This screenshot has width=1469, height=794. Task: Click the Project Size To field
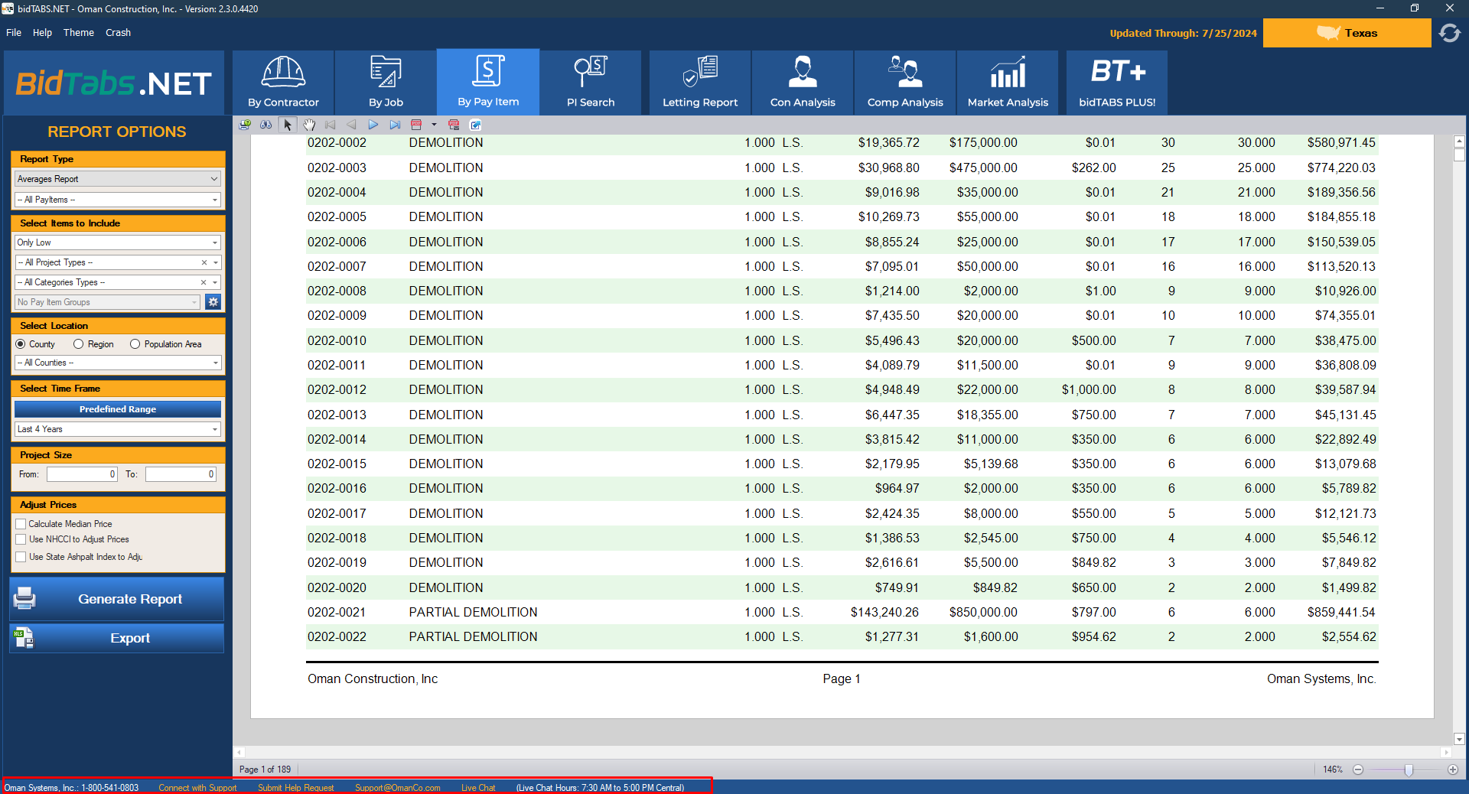pos(181,474)
